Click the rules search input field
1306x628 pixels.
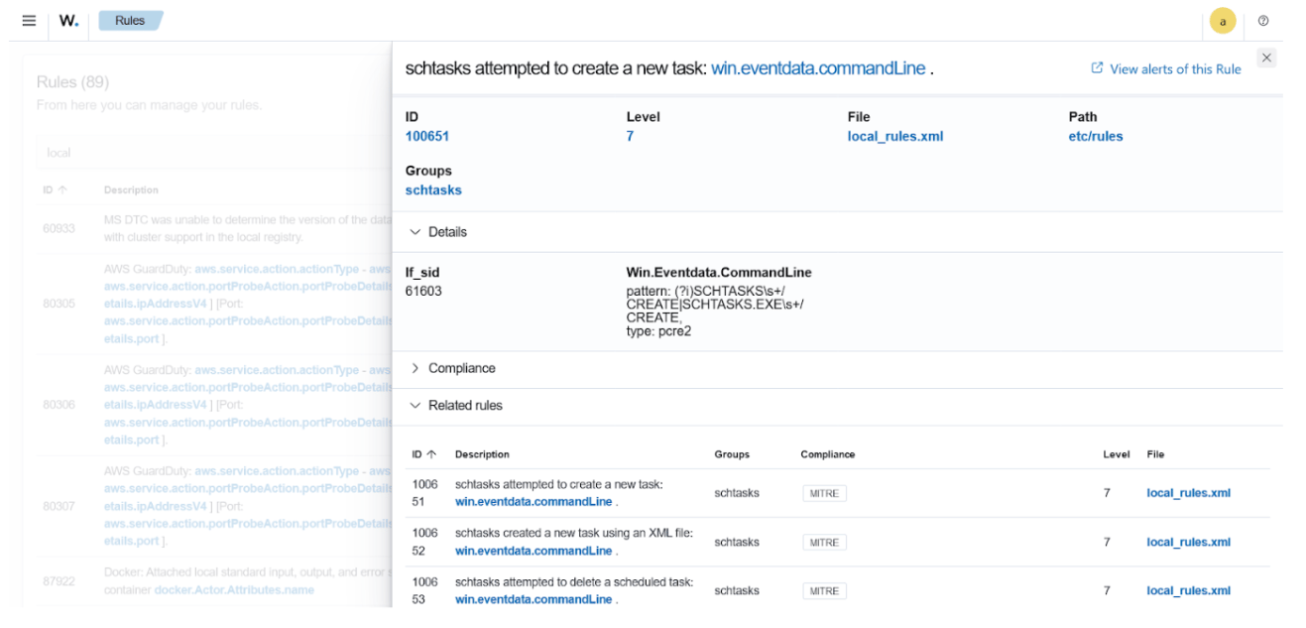point(198,153)
